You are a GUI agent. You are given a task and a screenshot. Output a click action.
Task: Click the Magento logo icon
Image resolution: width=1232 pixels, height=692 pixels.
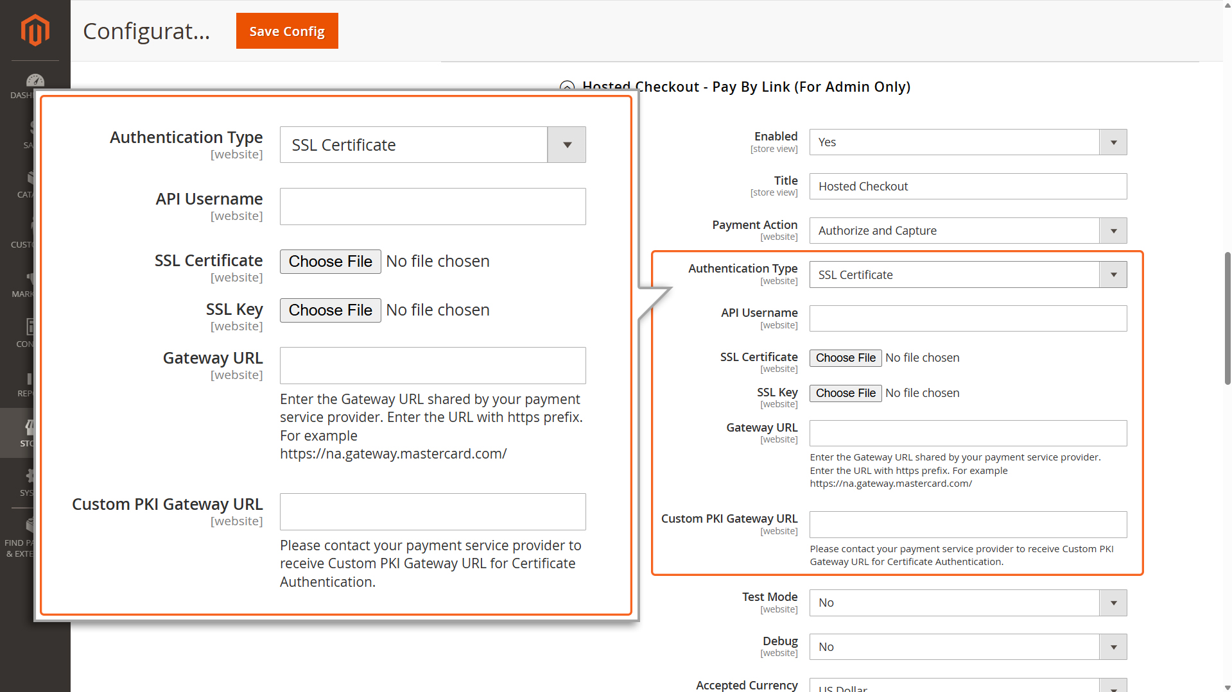point(35,30)
